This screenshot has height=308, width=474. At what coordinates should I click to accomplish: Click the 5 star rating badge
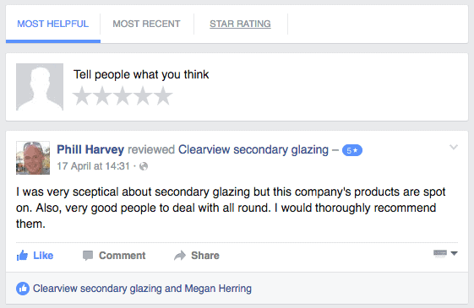[x=352, y=150]
